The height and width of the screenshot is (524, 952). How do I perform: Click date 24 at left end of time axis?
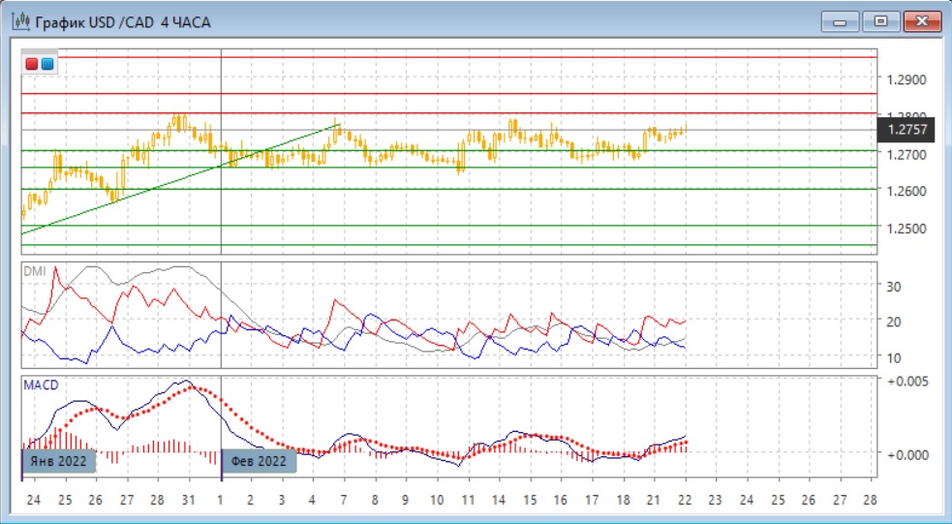tap(33, 501)
